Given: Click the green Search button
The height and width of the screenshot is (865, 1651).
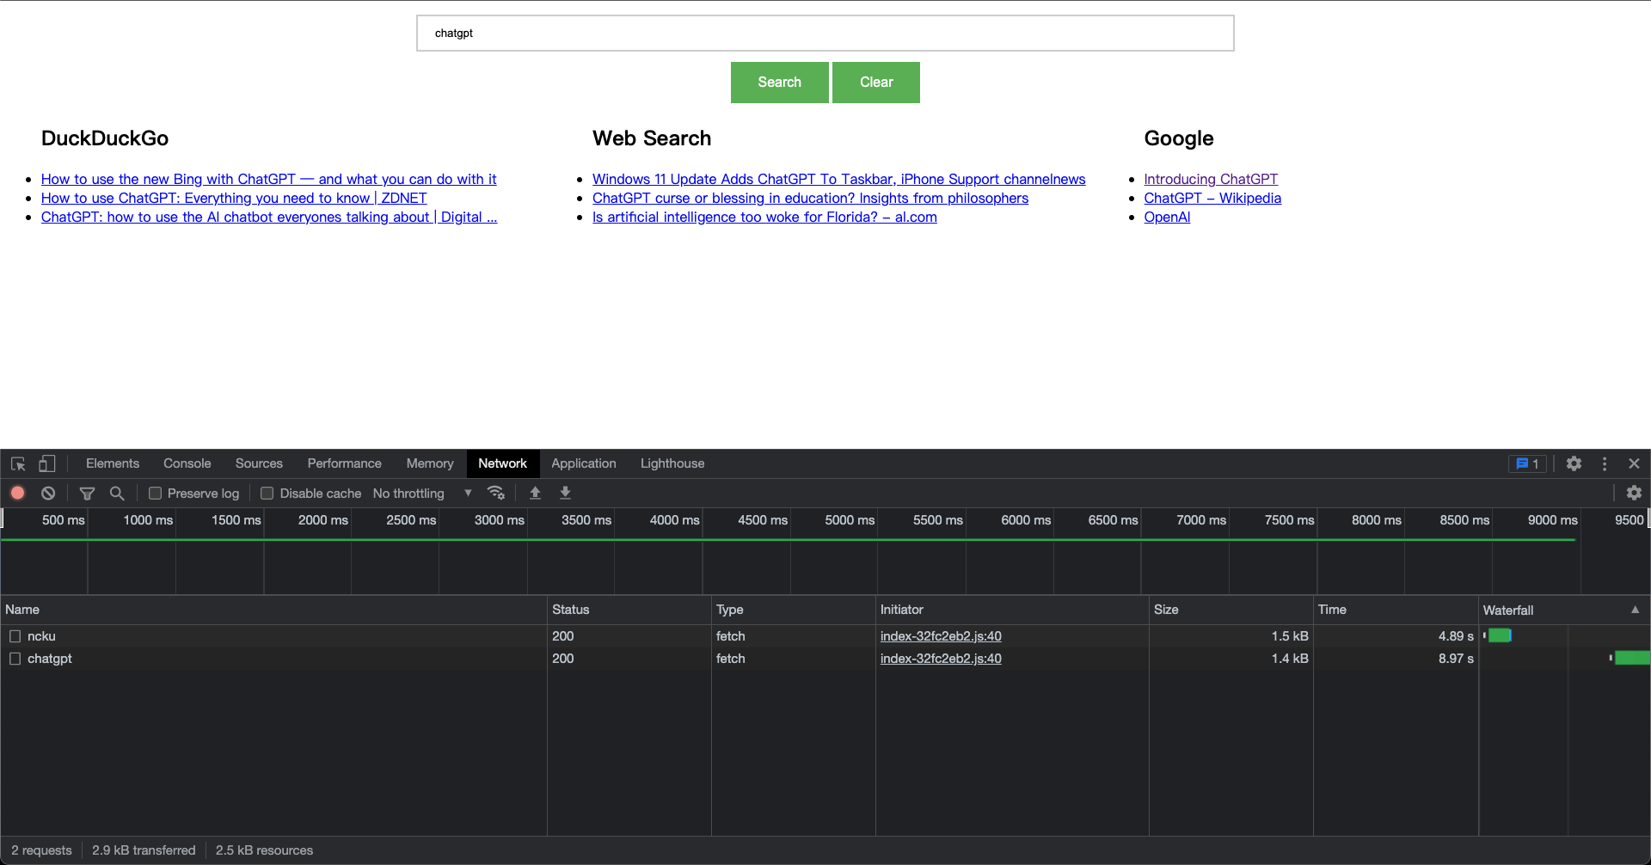Looking at the screenshot, I should click(780, 83).
